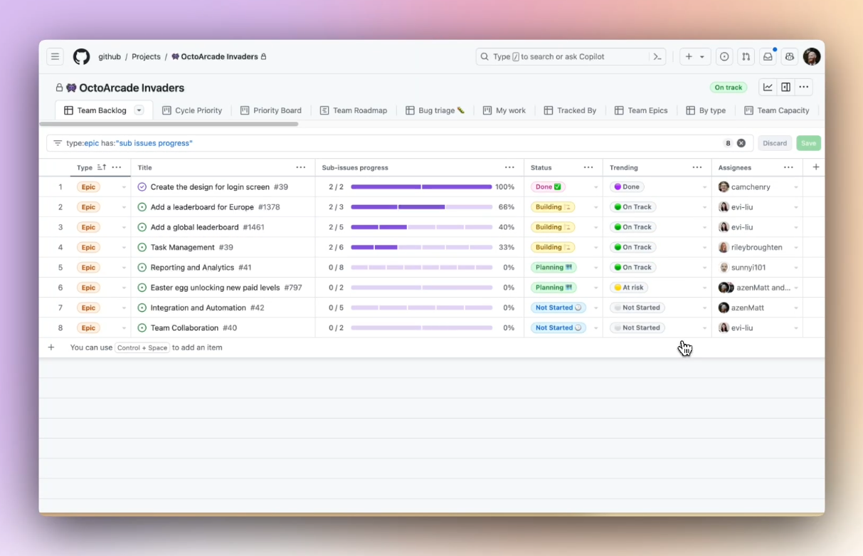Click the search or ask Copilot field
The image size is (863, 556).
(x=562, y=56)
